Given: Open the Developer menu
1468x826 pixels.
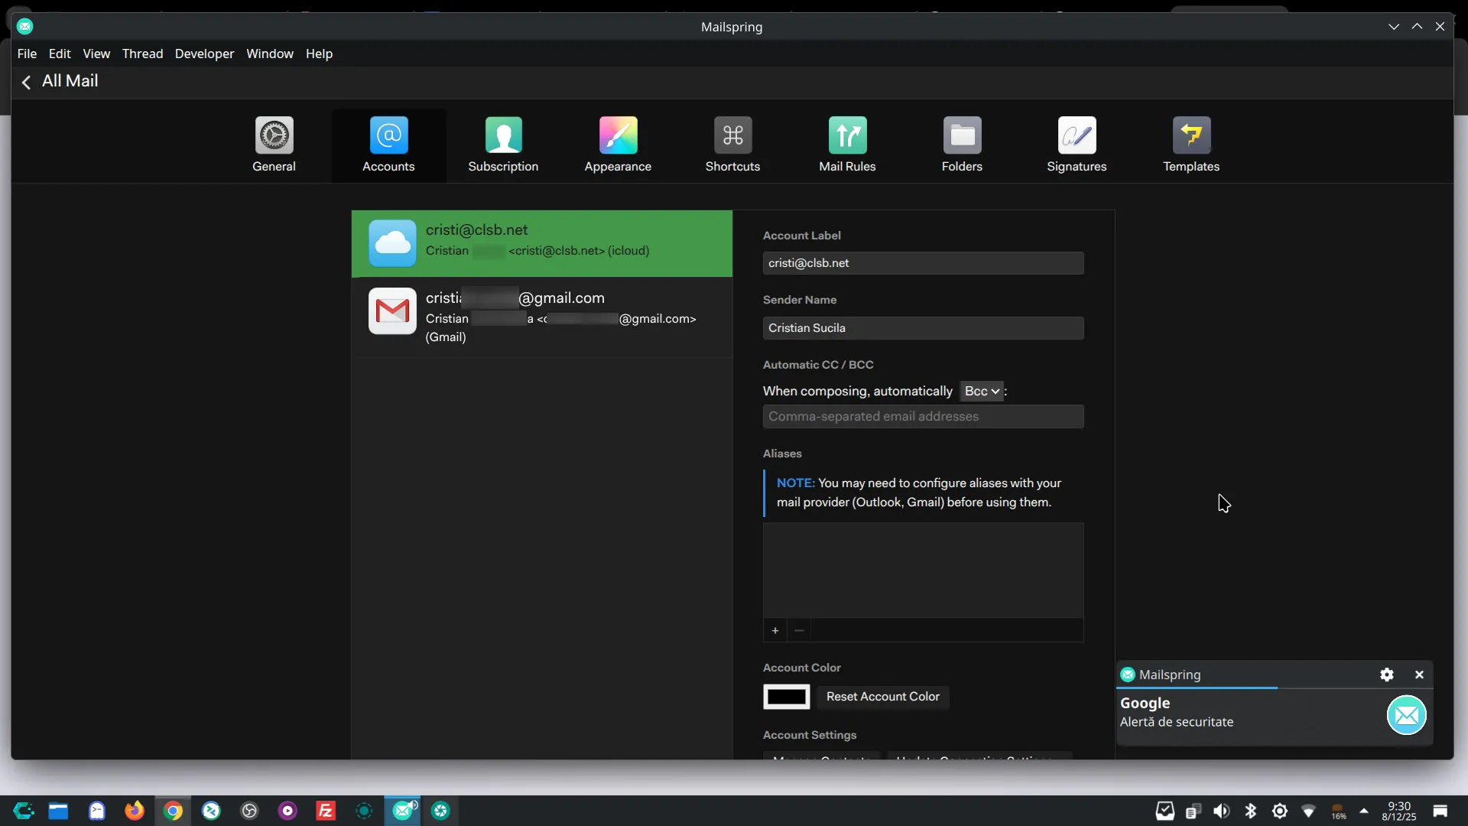Looking at the screenshot, I should (x=204, y=54).
